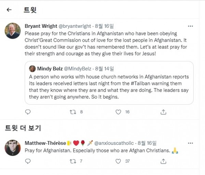Share Bryant Wright's tweet

[163, 112]
